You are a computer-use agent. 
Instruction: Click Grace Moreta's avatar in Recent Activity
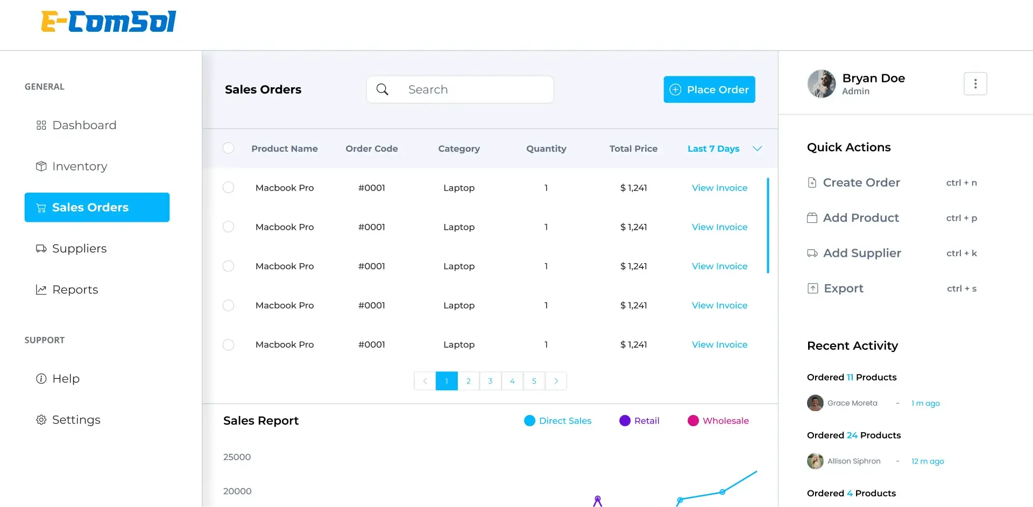pyautogui.click(x=815, y=403)
